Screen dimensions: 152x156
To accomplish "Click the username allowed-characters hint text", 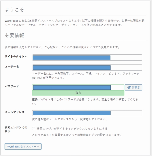I will click(x=86, y=76).
